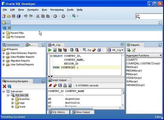Click the Add Snippet icon in Snippets panel
164x120 pixels.
[129, 50]
